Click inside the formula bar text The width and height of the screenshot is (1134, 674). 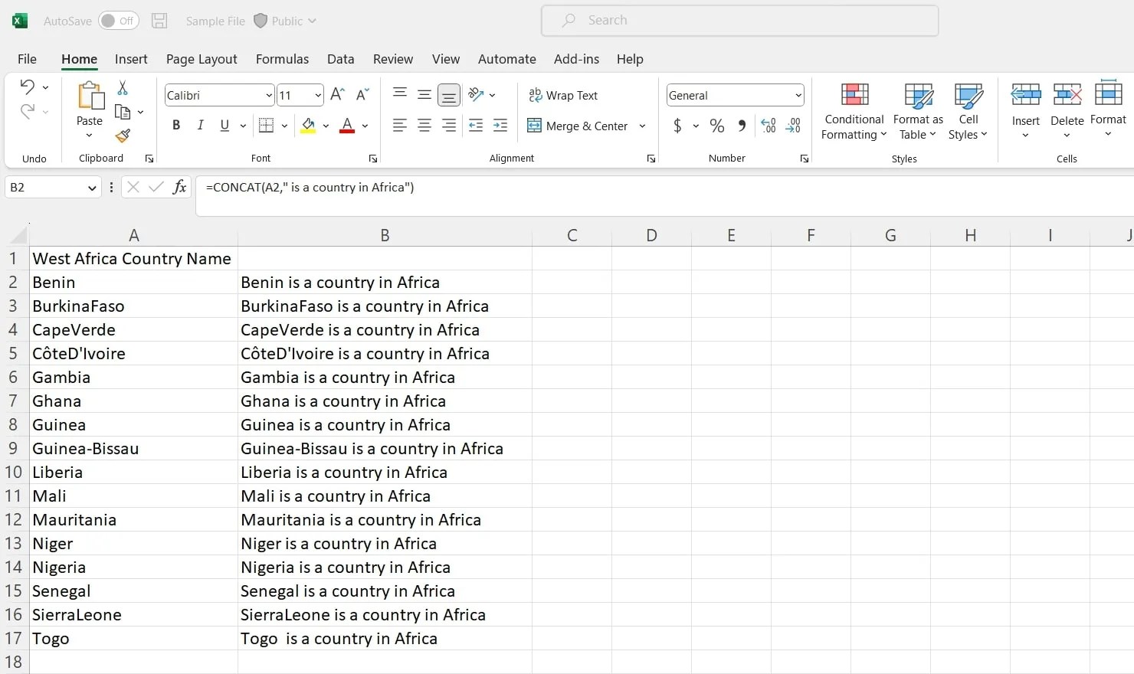click(x=310, y=188)
